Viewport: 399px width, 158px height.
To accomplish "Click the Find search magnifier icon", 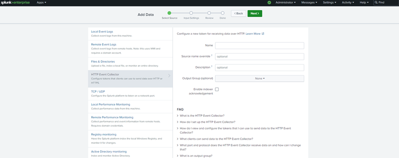I will click(376, 2).
